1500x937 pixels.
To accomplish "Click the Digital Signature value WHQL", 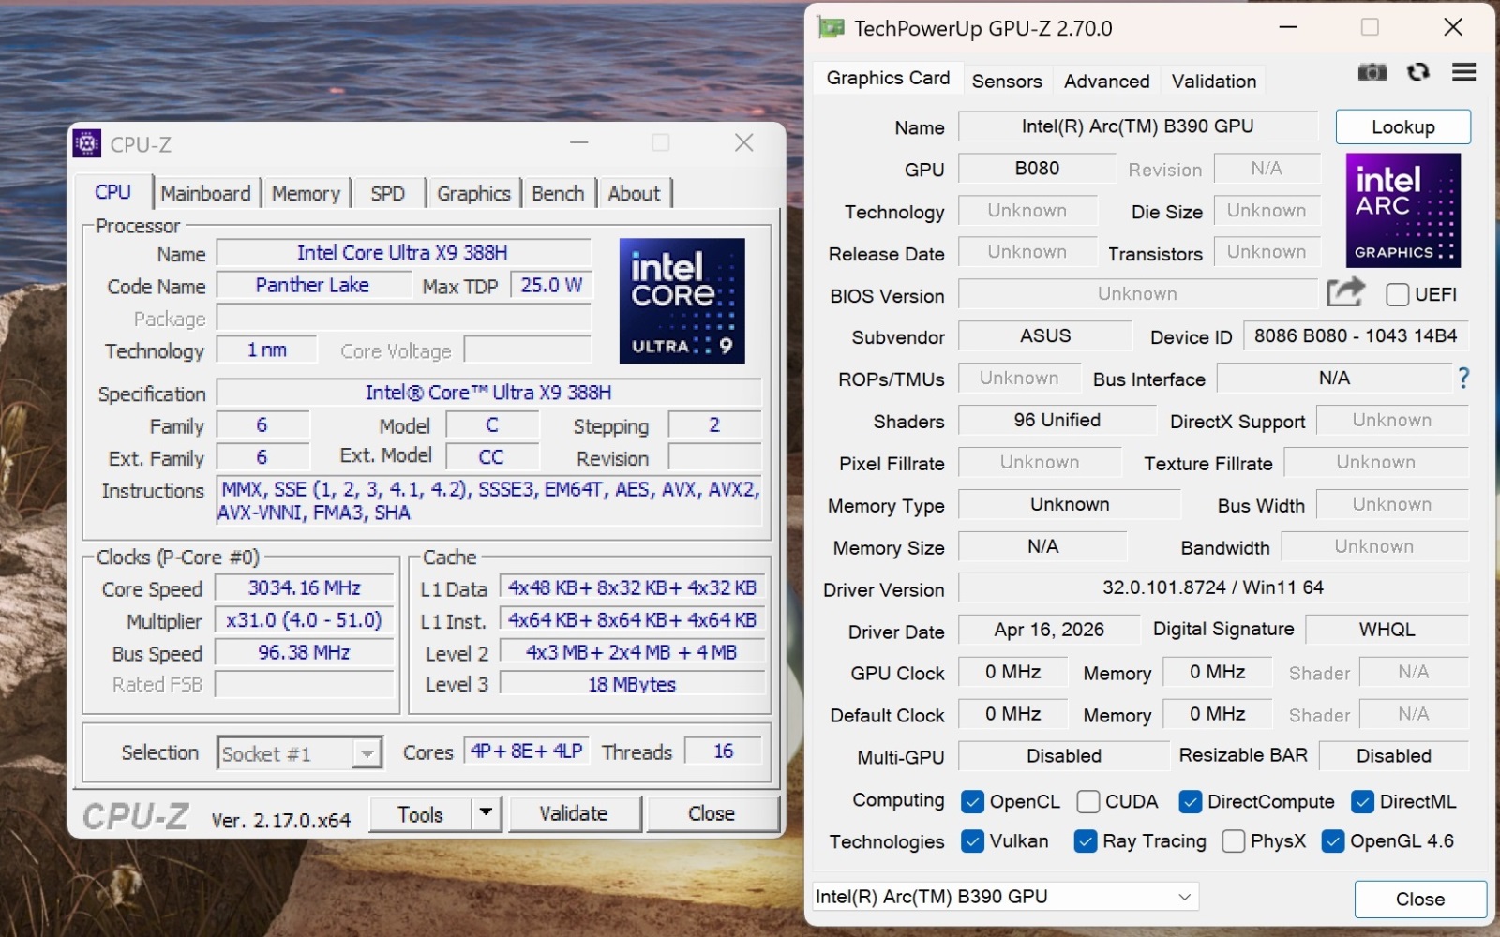I will coord(1387,630).
